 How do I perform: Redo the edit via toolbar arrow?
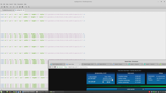(13, 7)
